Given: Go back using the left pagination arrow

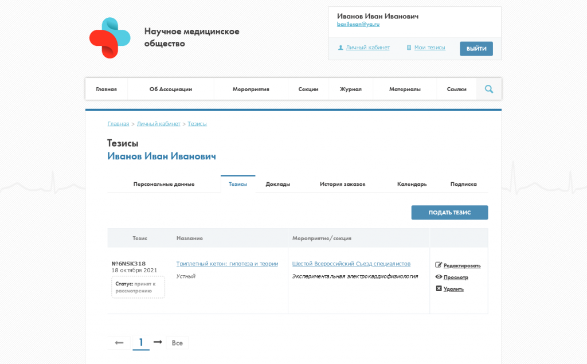Looking at the screenshot, I should [x=119, y=342].
